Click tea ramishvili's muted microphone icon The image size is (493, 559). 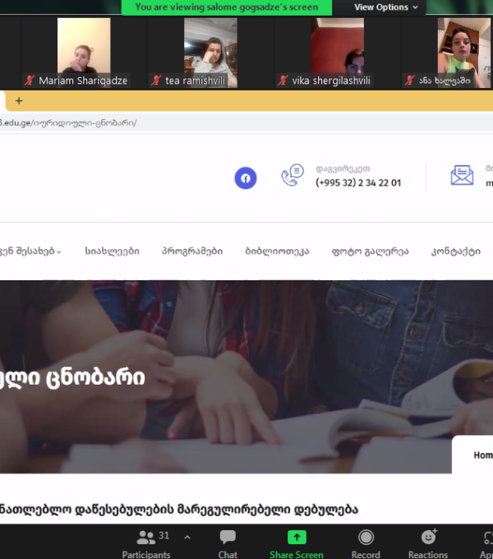[156, 81]
